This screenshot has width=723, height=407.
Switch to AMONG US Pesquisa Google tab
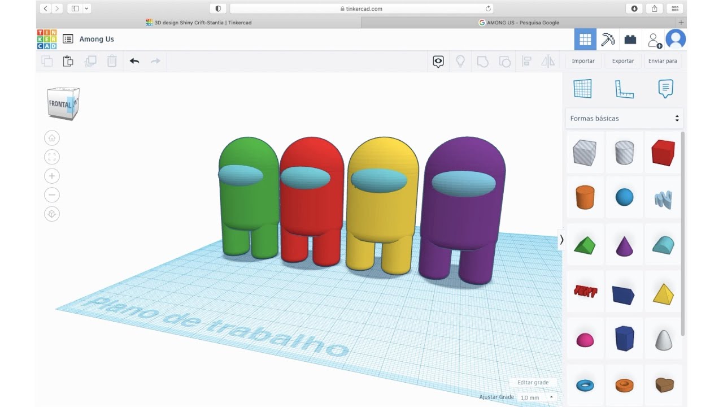(519, 23)
